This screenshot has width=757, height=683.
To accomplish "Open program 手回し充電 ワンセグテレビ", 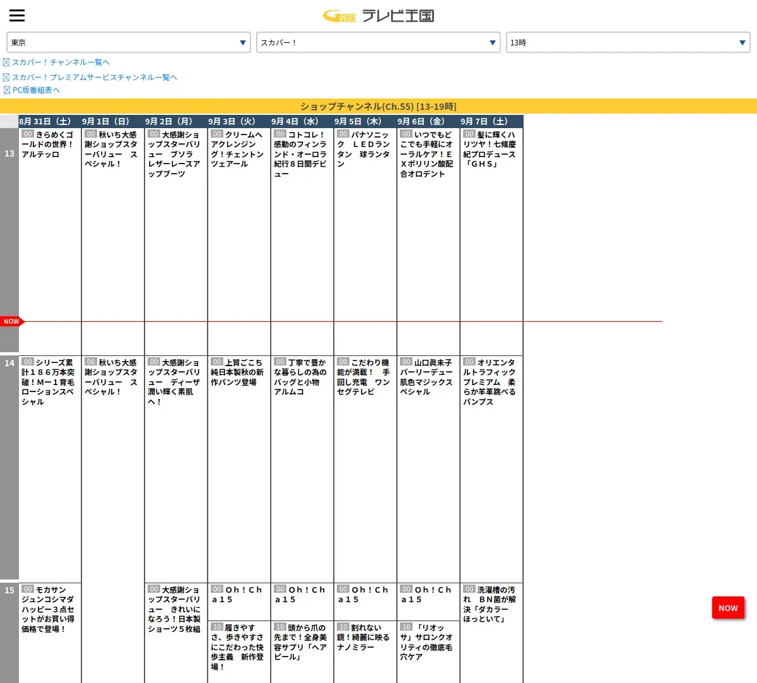I will tap(365, 468).
